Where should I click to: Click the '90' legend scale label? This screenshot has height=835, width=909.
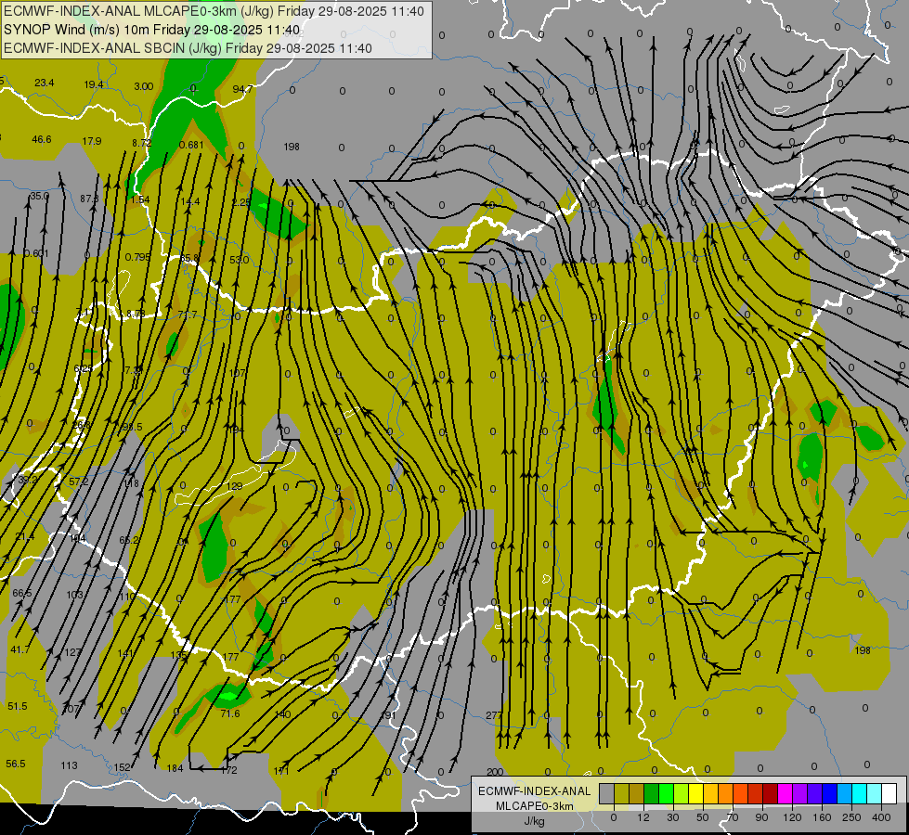761,817
